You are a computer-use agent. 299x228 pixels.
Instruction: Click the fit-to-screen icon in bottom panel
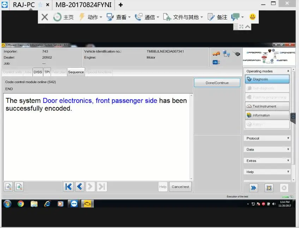point(269,188)
